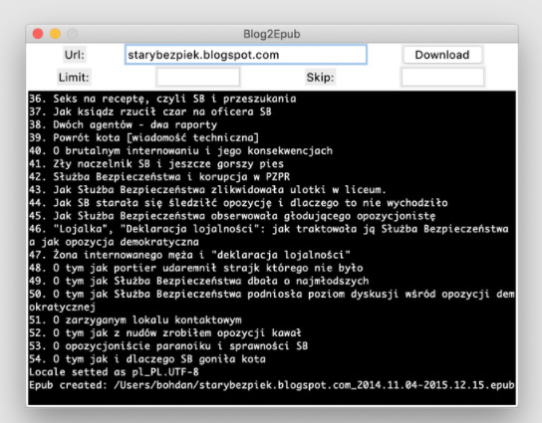Viewport: 542px width, 423px height.
Task: Select line 39 "Powrót kota"
Action: tap(143, 137)
